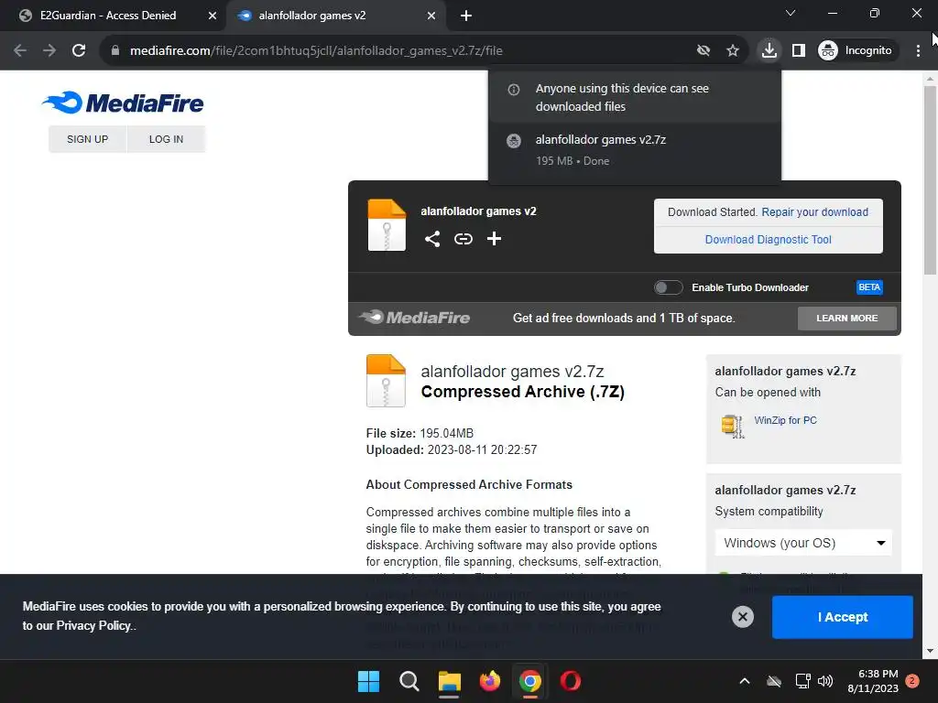Viewport: 938px width, 703px height.
Task: Open the Chrome three-dot menu
Action: [x=918, y=51]
